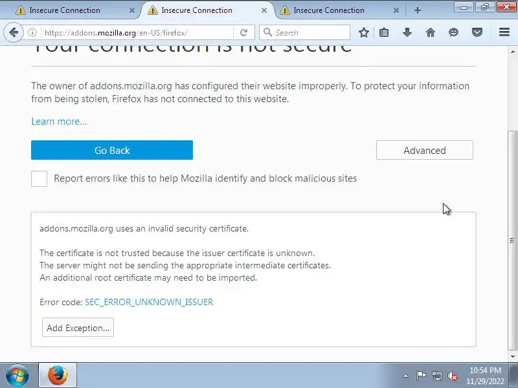The image size is (518, 388).
Task: Click the scrollbar down arrow
Action: pyautogui.click(x=512, y=357)
